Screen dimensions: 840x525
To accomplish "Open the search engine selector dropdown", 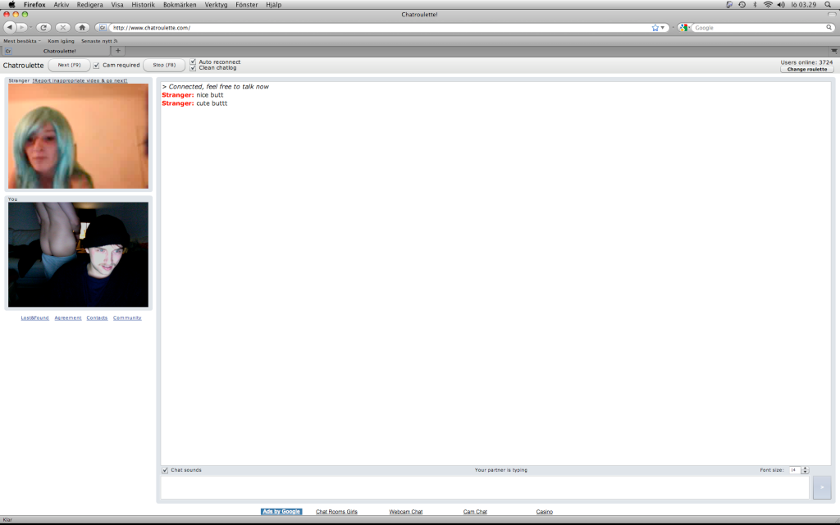I will pos(683,27).
